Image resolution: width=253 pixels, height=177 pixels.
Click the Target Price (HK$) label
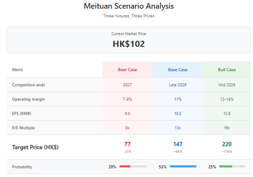pos(35,147)
